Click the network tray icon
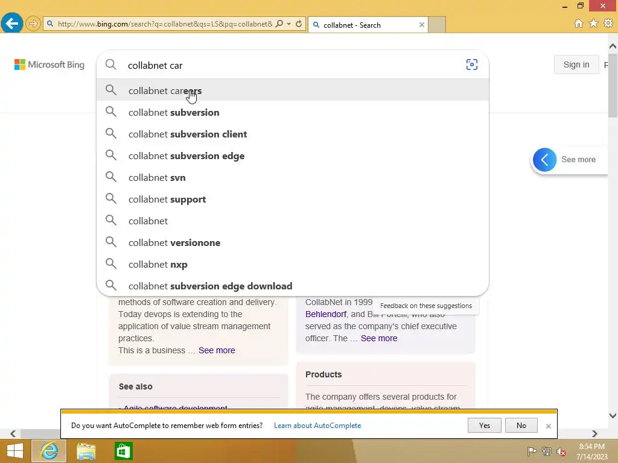 click(547, 451)
